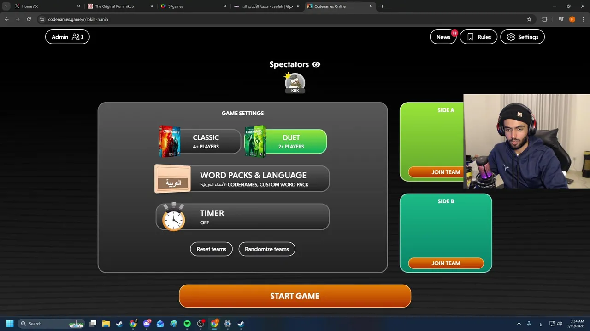
Task: Open the blue mail taskbar app
Action: 160,324
